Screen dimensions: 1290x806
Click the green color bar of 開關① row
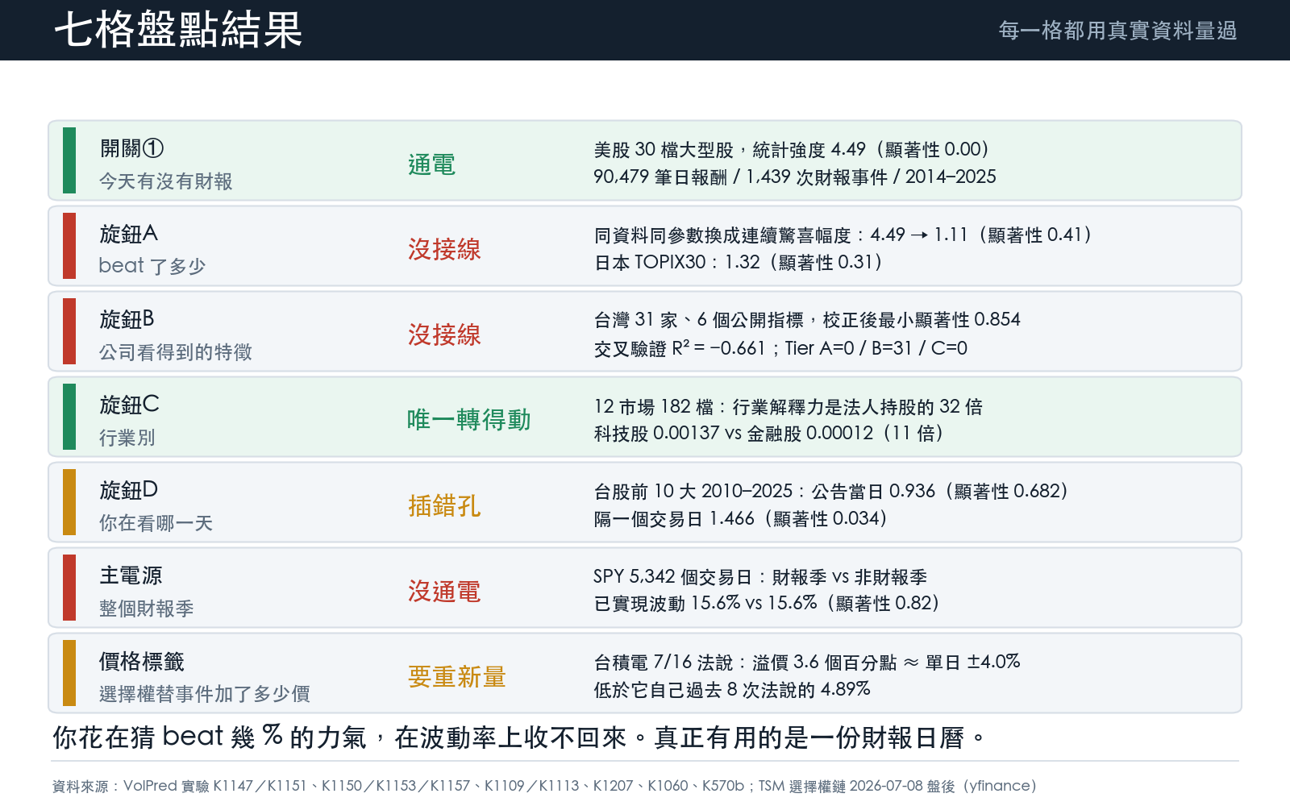click(69, 160)
